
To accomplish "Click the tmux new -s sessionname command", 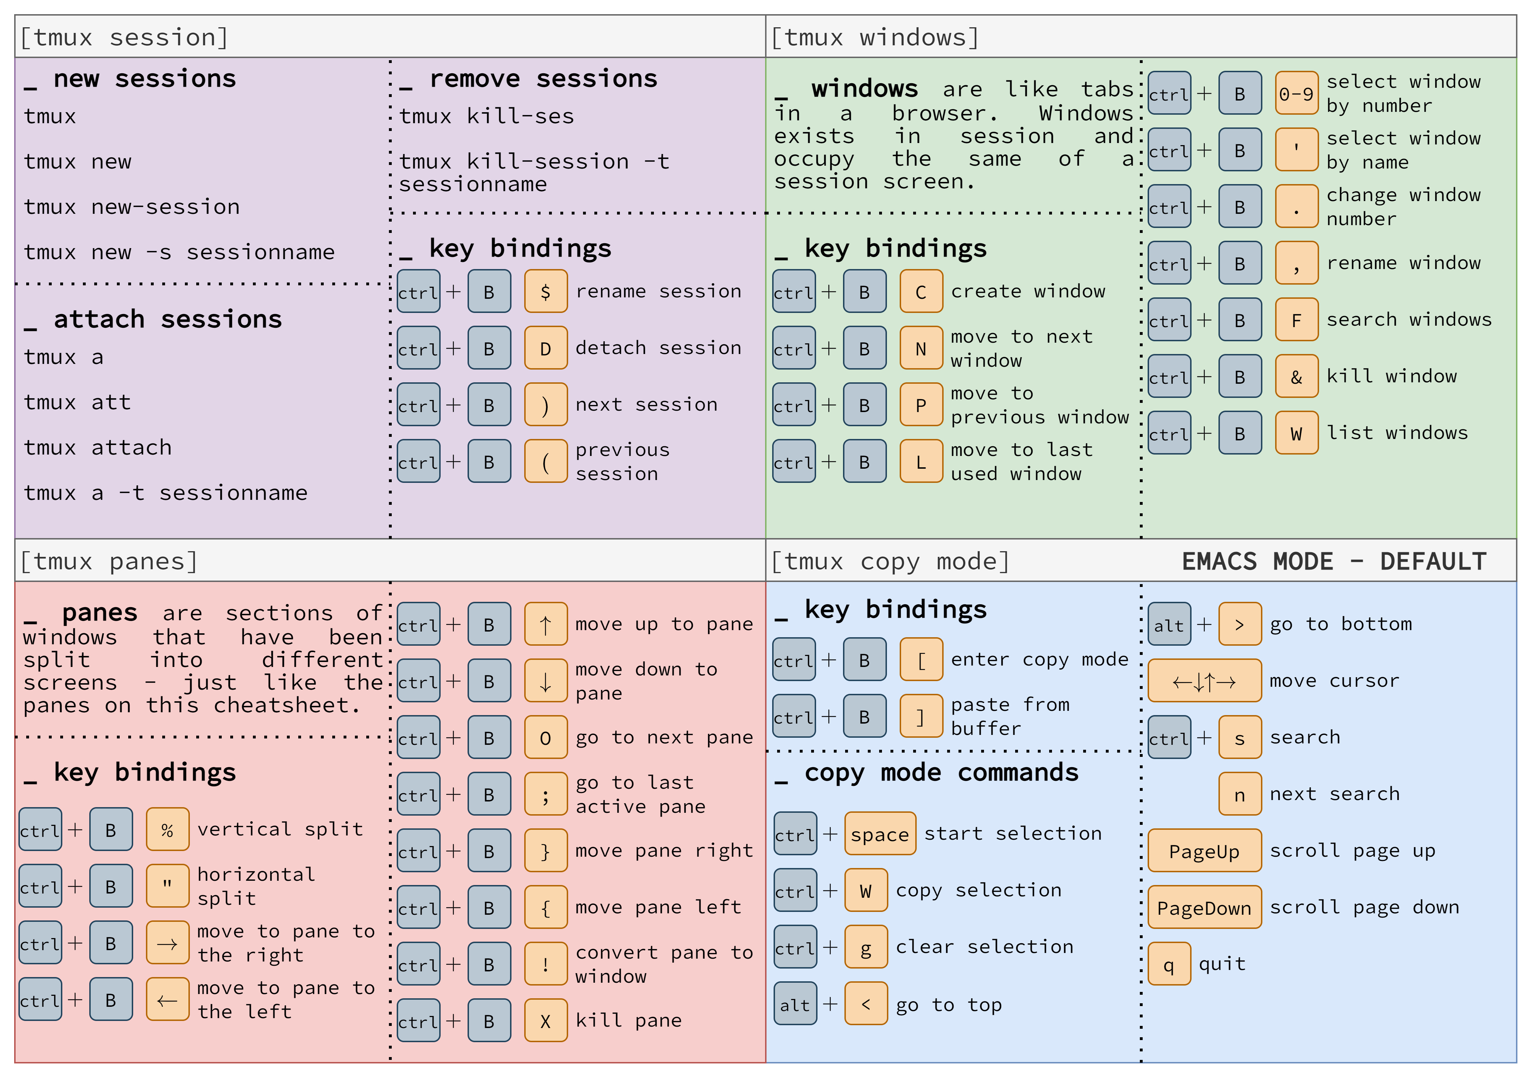I will (179, 252).
